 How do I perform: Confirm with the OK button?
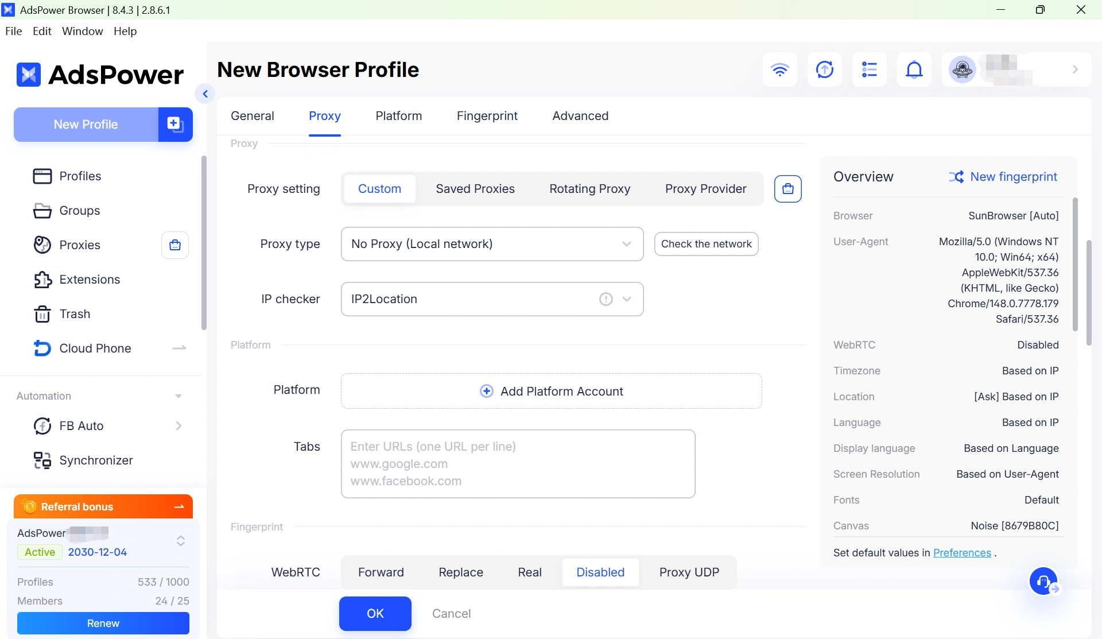point(375,614)
